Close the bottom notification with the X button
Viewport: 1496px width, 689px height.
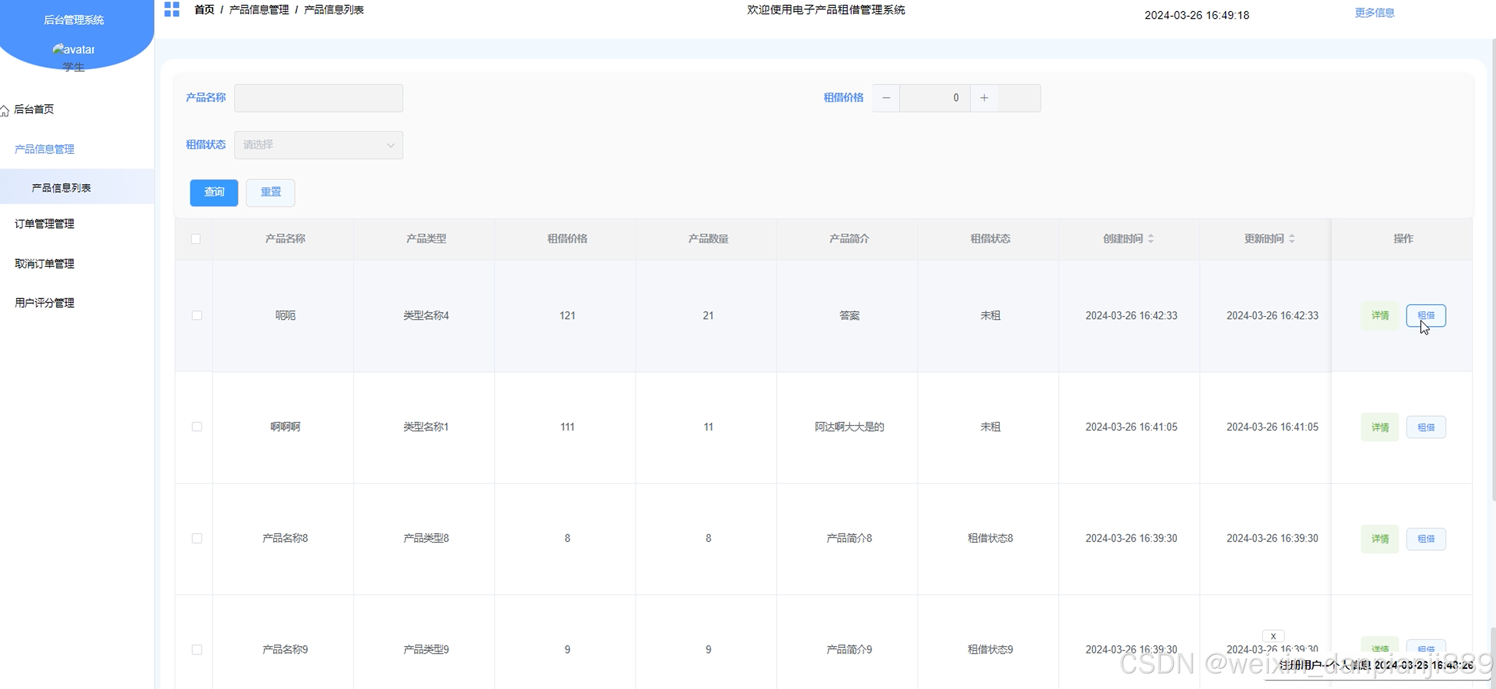pyautogui.click(x=1273, y=636)
